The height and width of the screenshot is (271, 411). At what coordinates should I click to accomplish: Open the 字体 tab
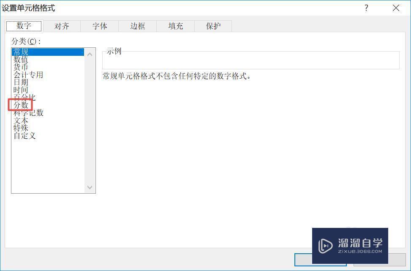pos(100,26)
